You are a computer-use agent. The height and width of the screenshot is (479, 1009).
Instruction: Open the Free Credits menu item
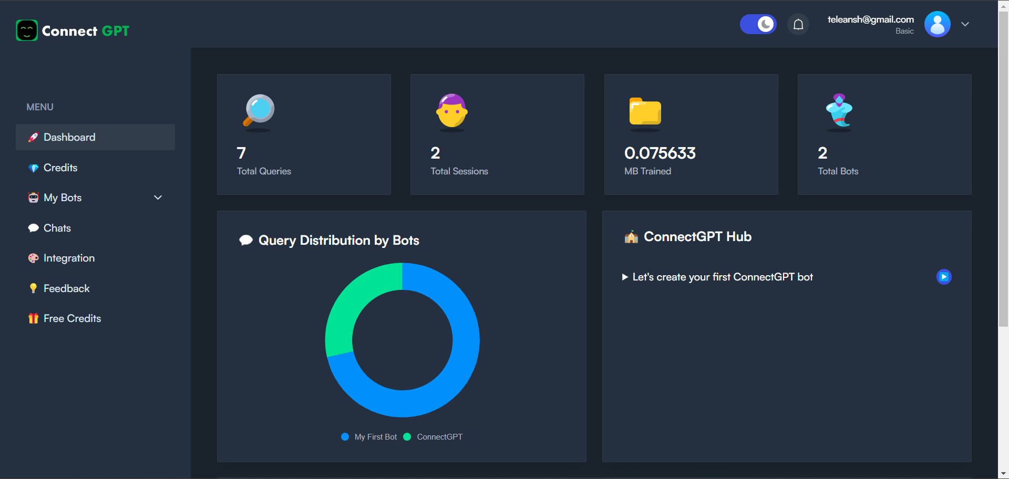point(95,318)
